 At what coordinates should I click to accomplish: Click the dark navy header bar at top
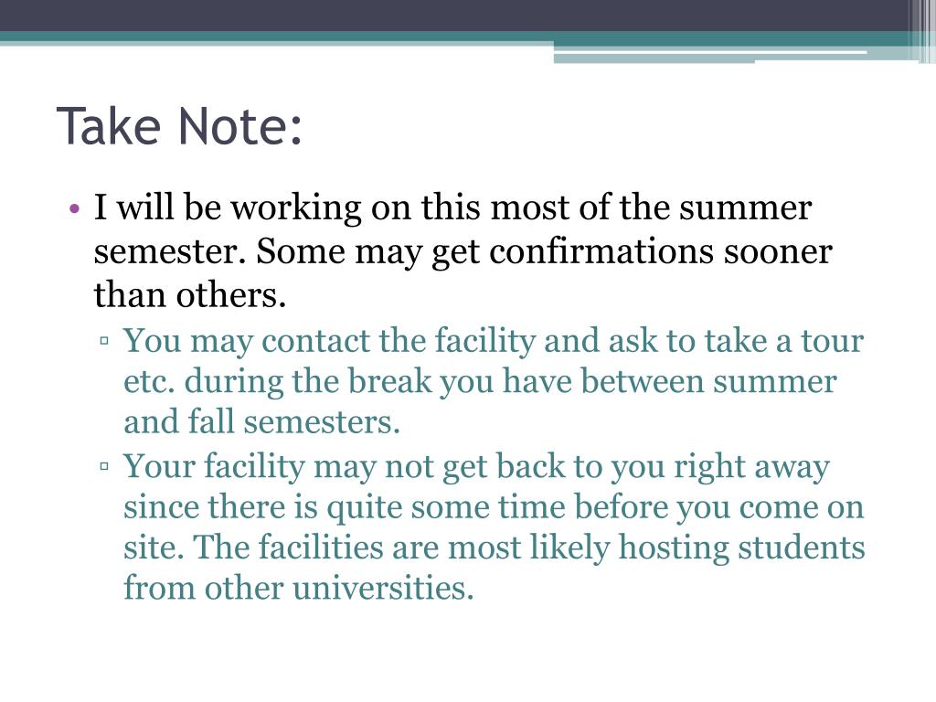click(453, 16)
